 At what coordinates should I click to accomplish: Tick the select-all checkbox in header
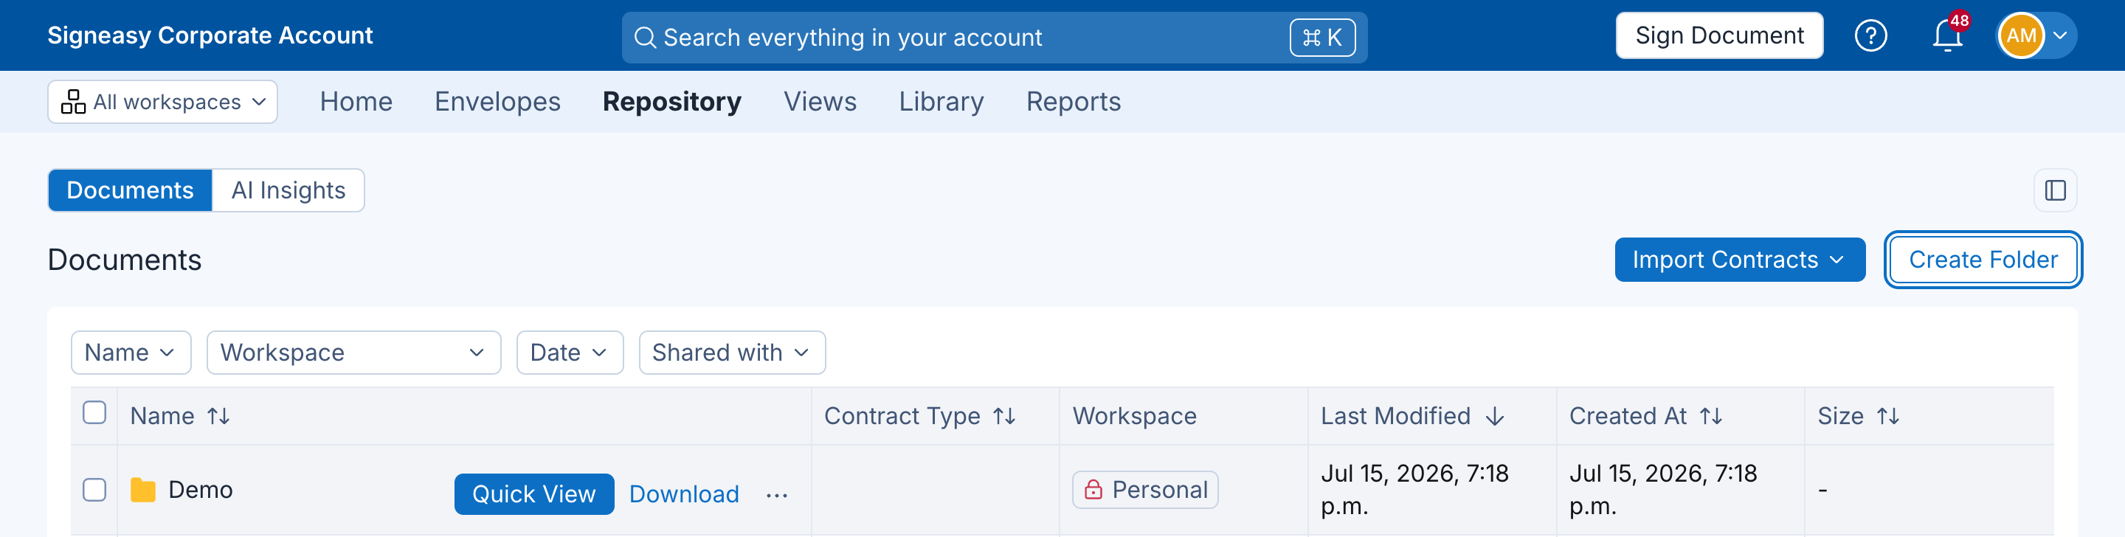pos(95,412)
